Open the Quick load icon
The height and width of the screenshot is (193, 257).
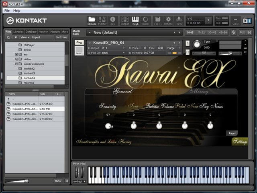[145, 21]
